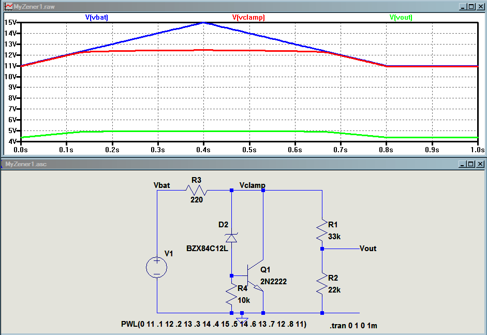Maximize the MyZener1.asc schematic window
Image resolution: width=487 pixels, height=335 pixels.
(x=471, y=164)
